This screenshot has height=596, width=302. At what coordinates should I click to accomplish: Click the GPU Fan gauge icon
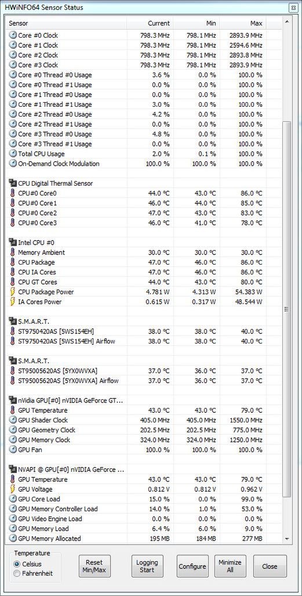click(x=13, y=450)
